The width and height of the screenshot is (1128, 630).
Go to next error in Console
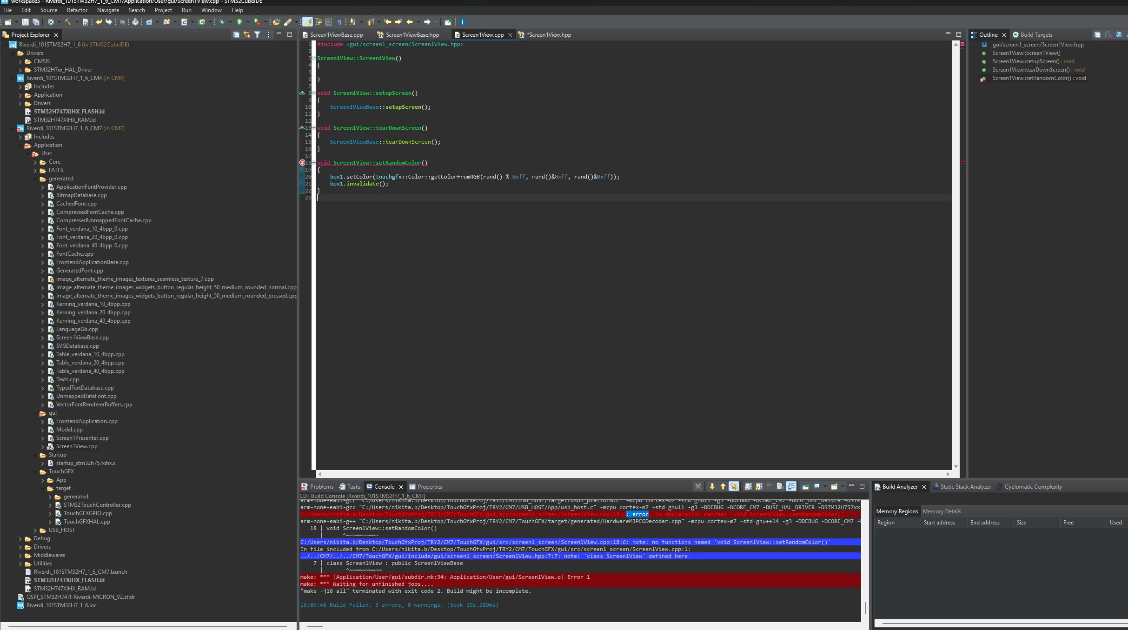click(x=712, y=486)
